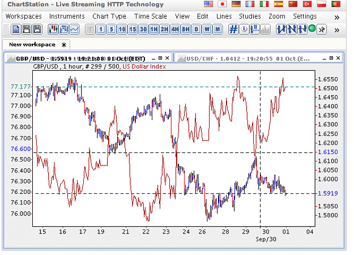Click the pin icon in the toolbar
The image size is (354, 255).
click(x=322, y=29)
